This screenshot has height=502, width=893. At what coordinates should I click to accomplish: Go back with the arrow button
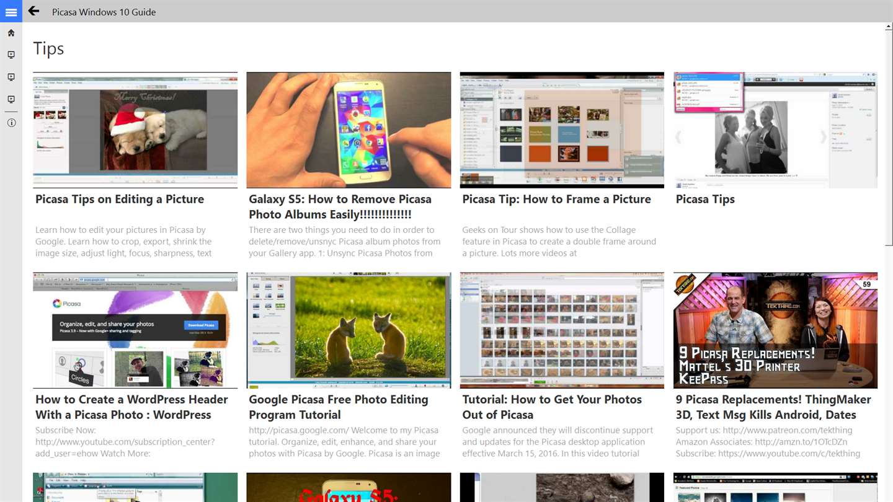34,11
